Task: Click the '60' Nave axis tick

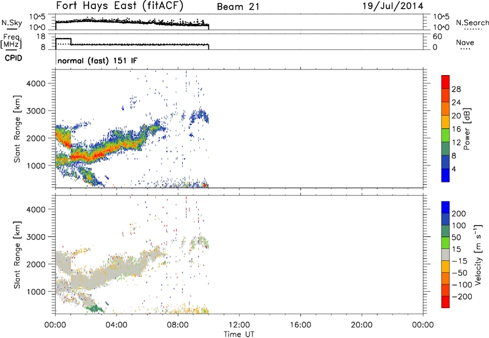Action: (x=437, y=37)
